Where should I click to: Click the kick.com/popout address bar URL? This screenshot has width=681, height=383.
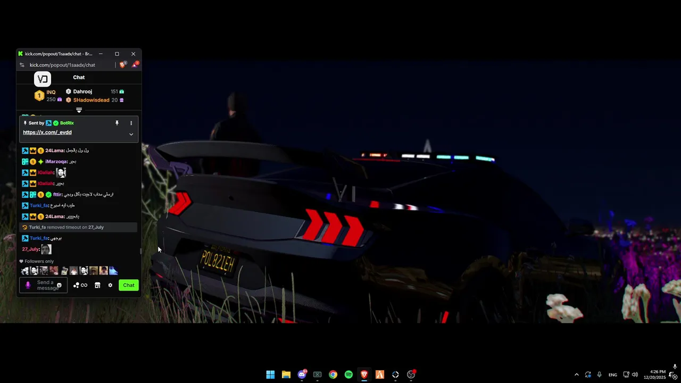[x=62, y=65]
